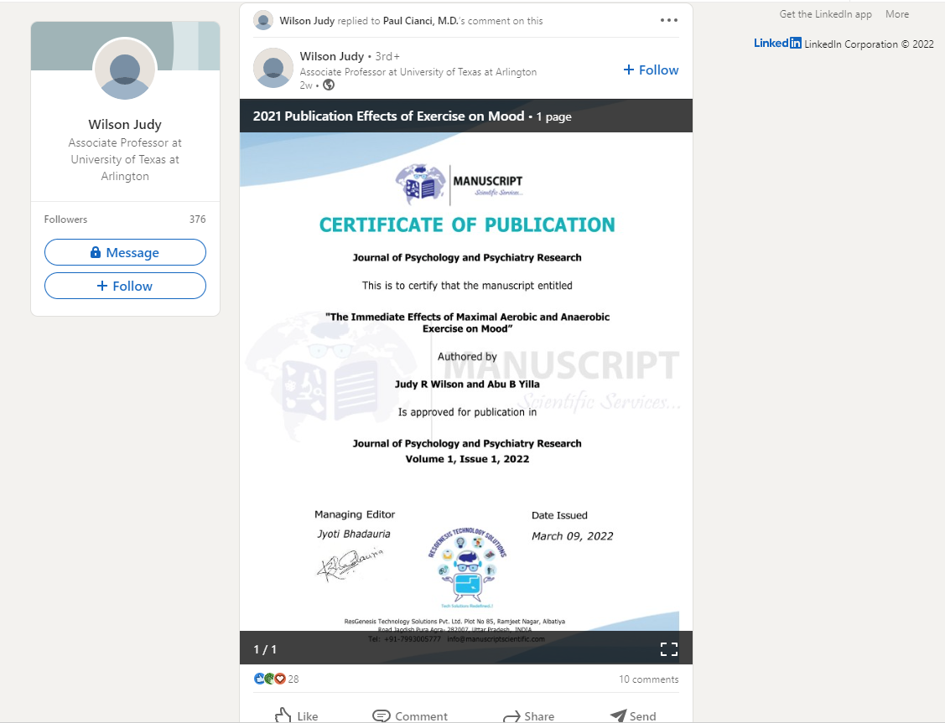
Task: Click the 'Date Issued' label on the certificate
Action: (559, 515)
